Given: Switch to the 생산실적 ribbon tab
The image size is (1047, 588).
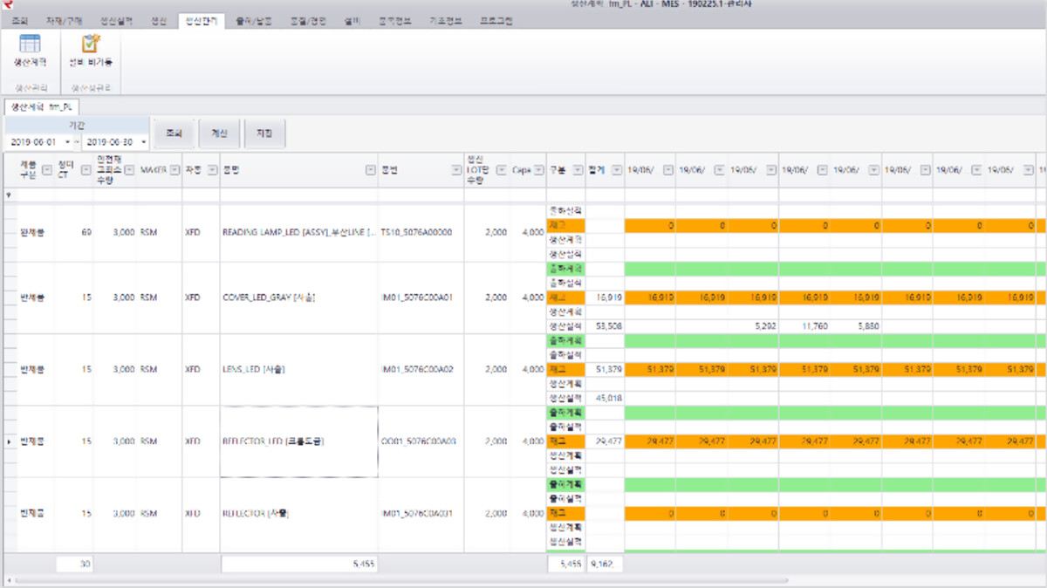Looking at the screenshot, I should (x=116, y=20).
